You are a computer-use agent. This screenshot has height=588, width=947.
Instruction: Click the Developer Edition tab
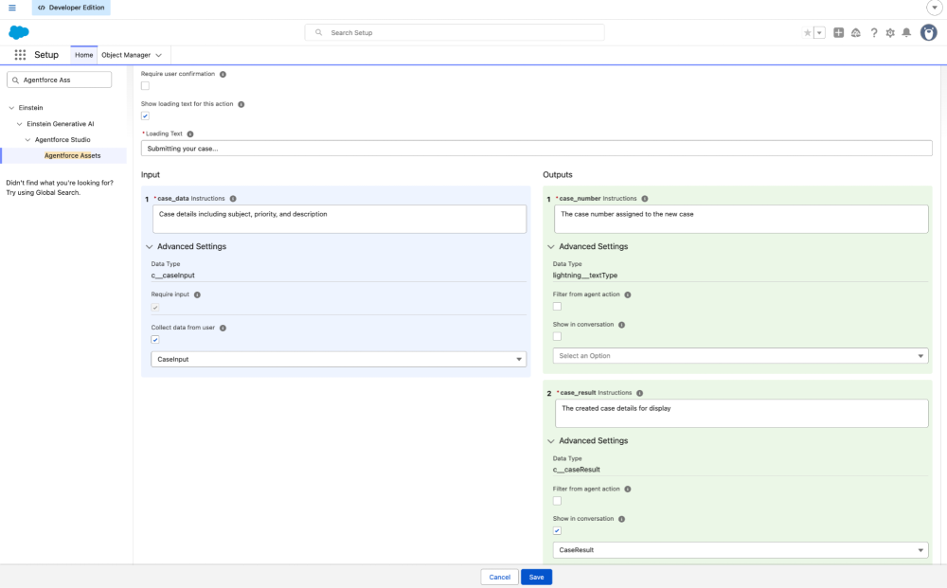click(71, 8)
